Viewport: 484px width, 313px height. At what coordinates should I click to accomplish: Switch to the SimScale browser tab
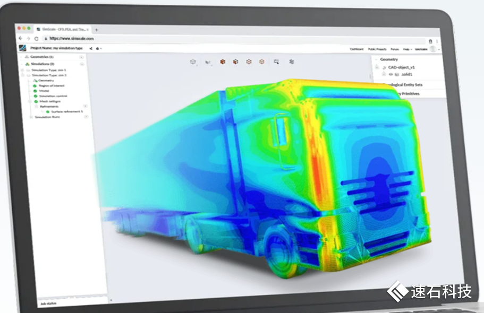[64, 29]
